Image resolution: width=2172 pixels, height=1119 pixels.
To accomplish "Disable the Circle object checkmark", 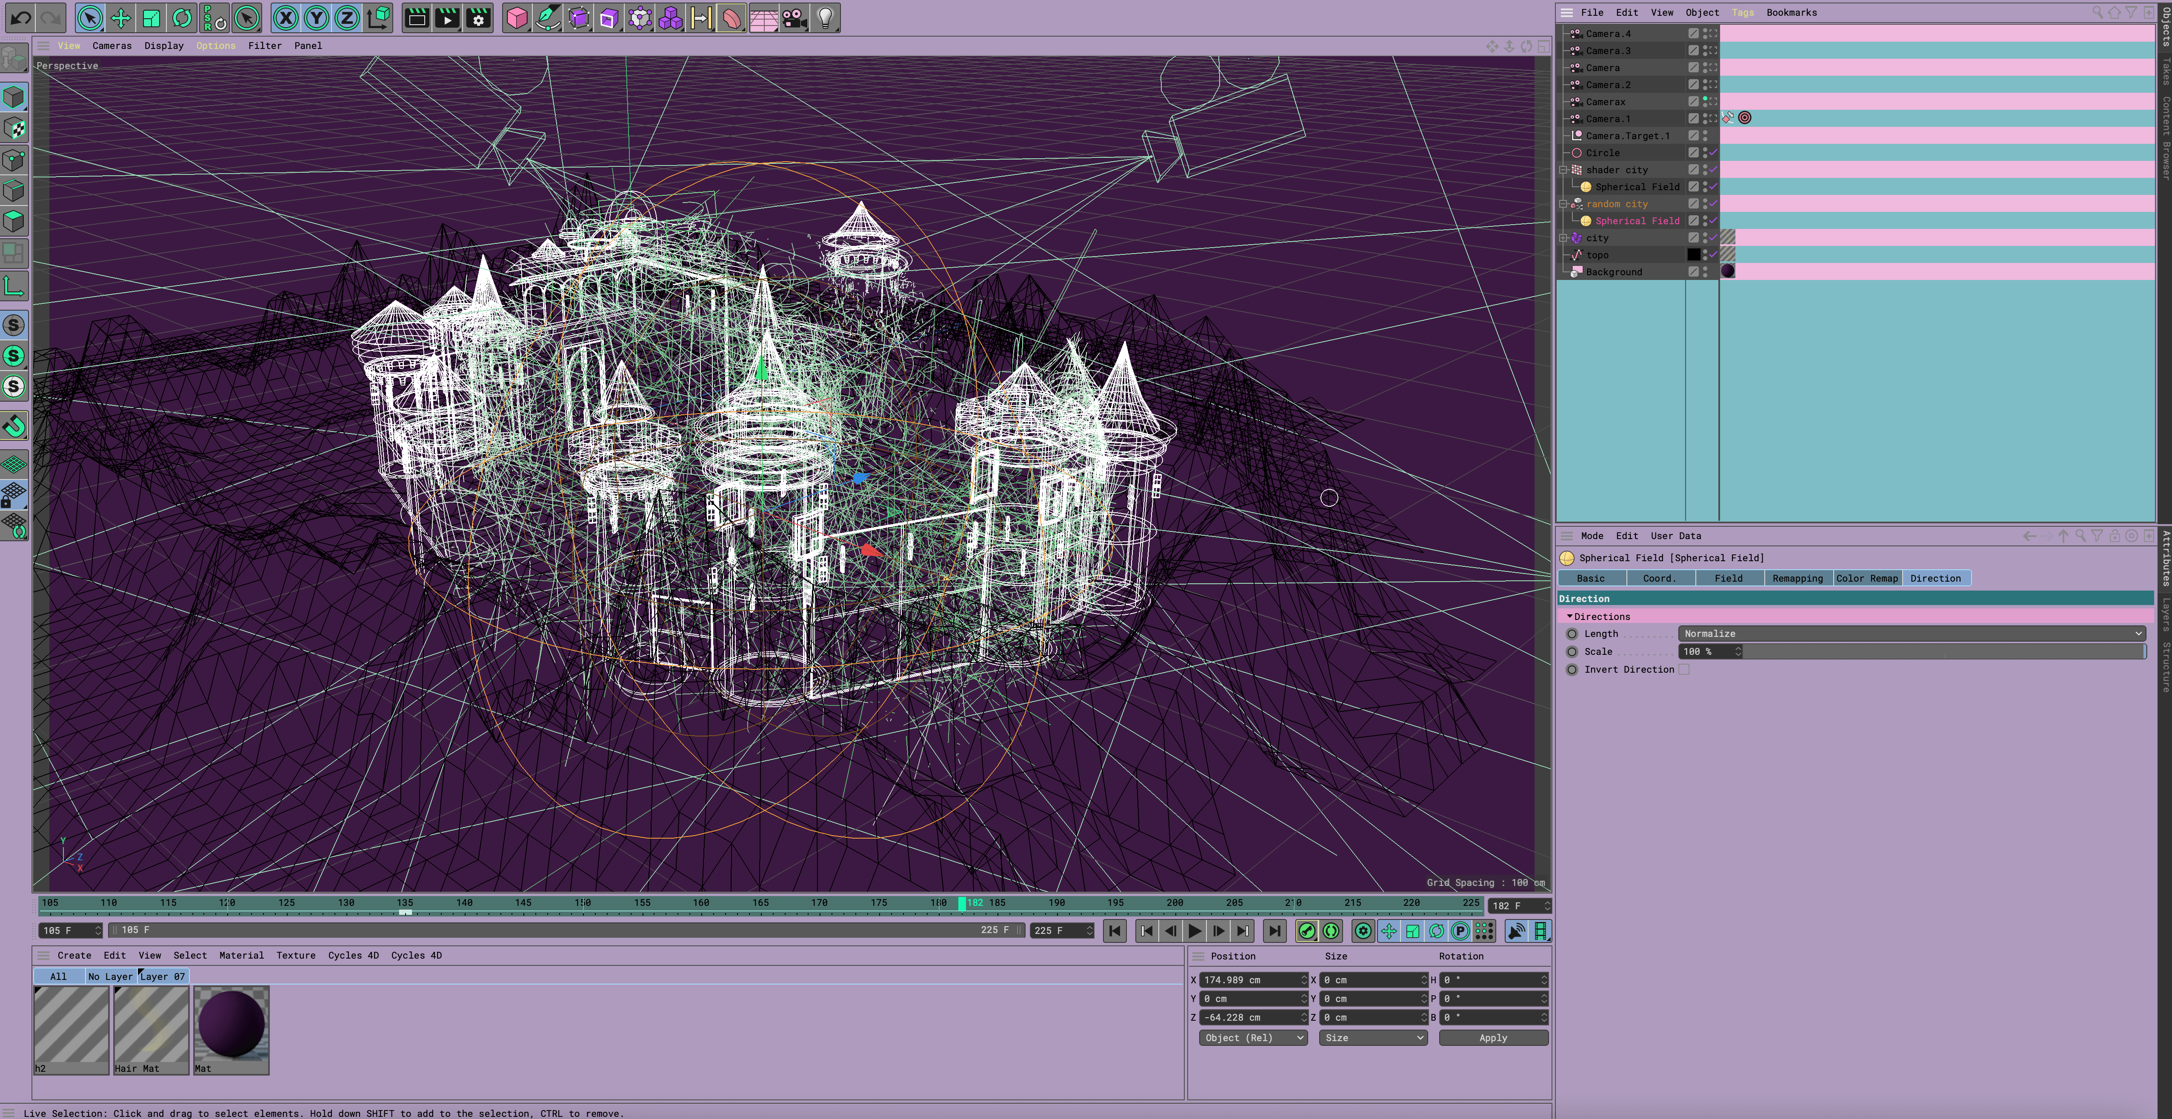I will click(x=1712, y=153).
